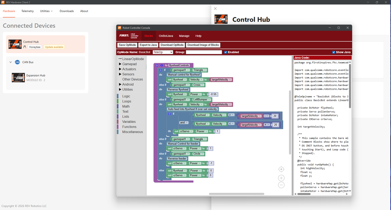391x210 pixels.
Task: Click the -0.55 power value block
Action: click(213, 94)
